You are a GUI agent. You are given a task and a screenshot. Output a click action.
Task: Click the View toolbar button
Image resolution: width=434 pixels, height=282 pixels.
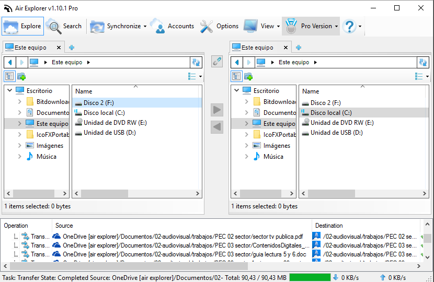(259, 26)
